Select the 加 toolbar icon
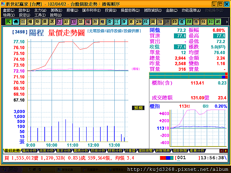231x173 pixels. (23, 22)
